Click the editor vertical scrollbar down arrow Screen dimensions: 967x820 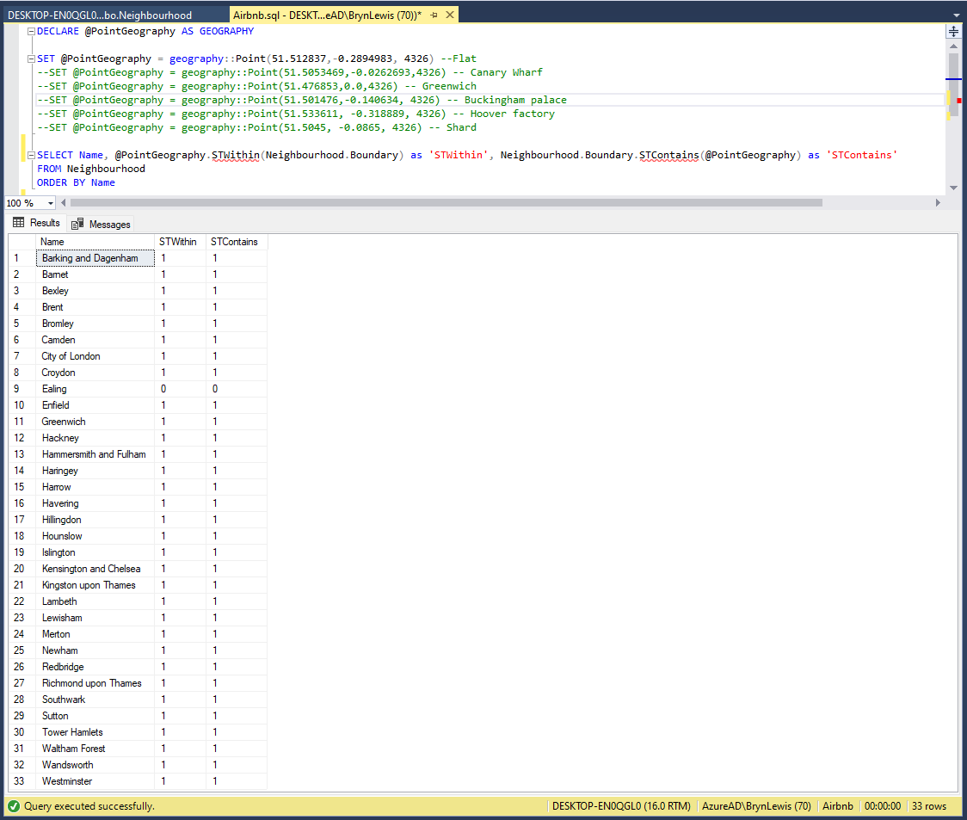click(x=953, y=188)
